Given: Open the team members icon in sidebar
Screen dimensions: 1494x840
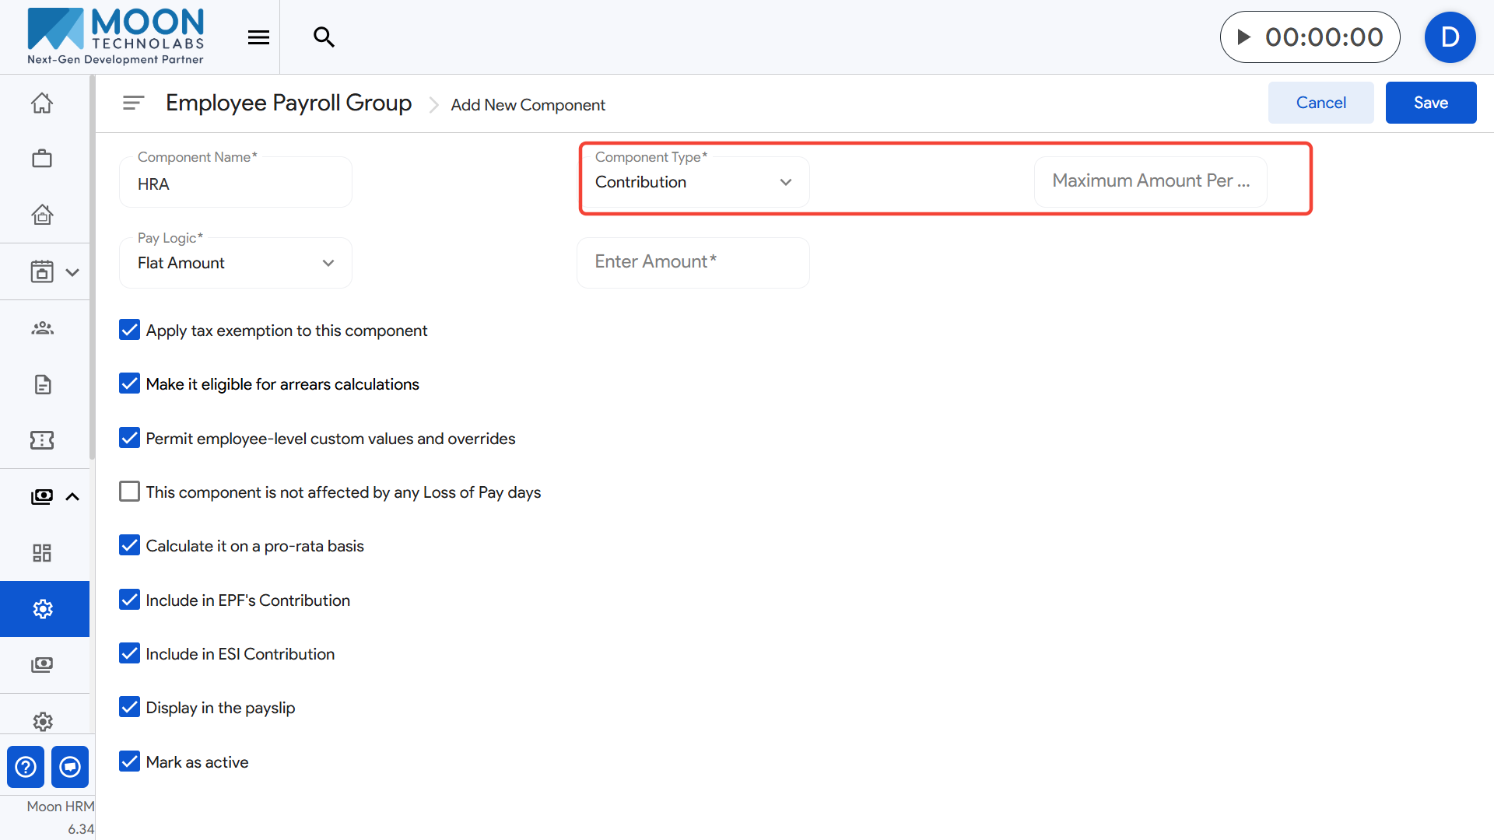Looking at the screenshot, I should click(42, 328).
